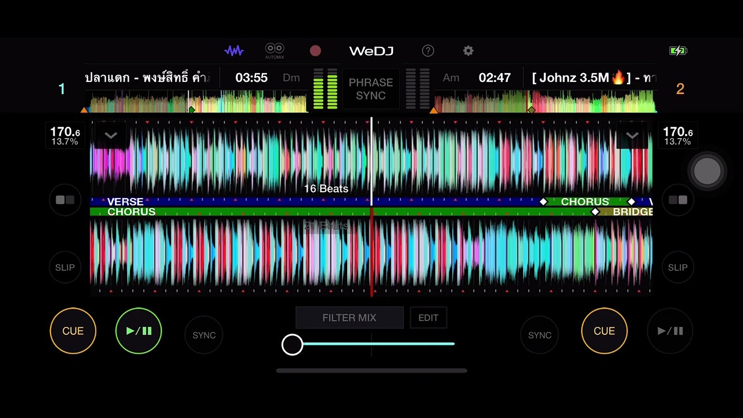Expand deck 1 dropdown chevron
The width and height of the screenshot is (743, 418).
[111, 136]
